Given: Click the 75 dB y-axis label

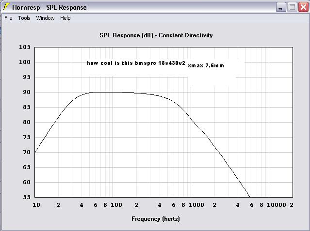Looking at the screenshot, I should pos(27,137).
